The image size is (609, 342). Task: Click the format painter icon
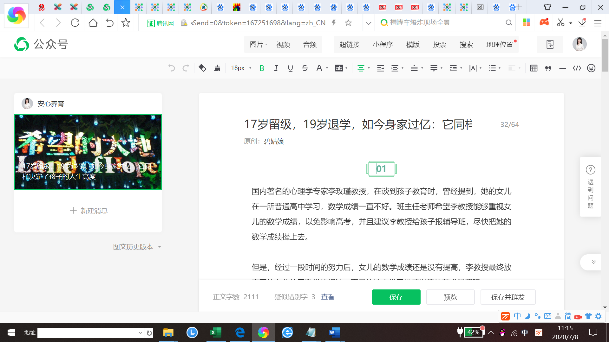[217, 68]
